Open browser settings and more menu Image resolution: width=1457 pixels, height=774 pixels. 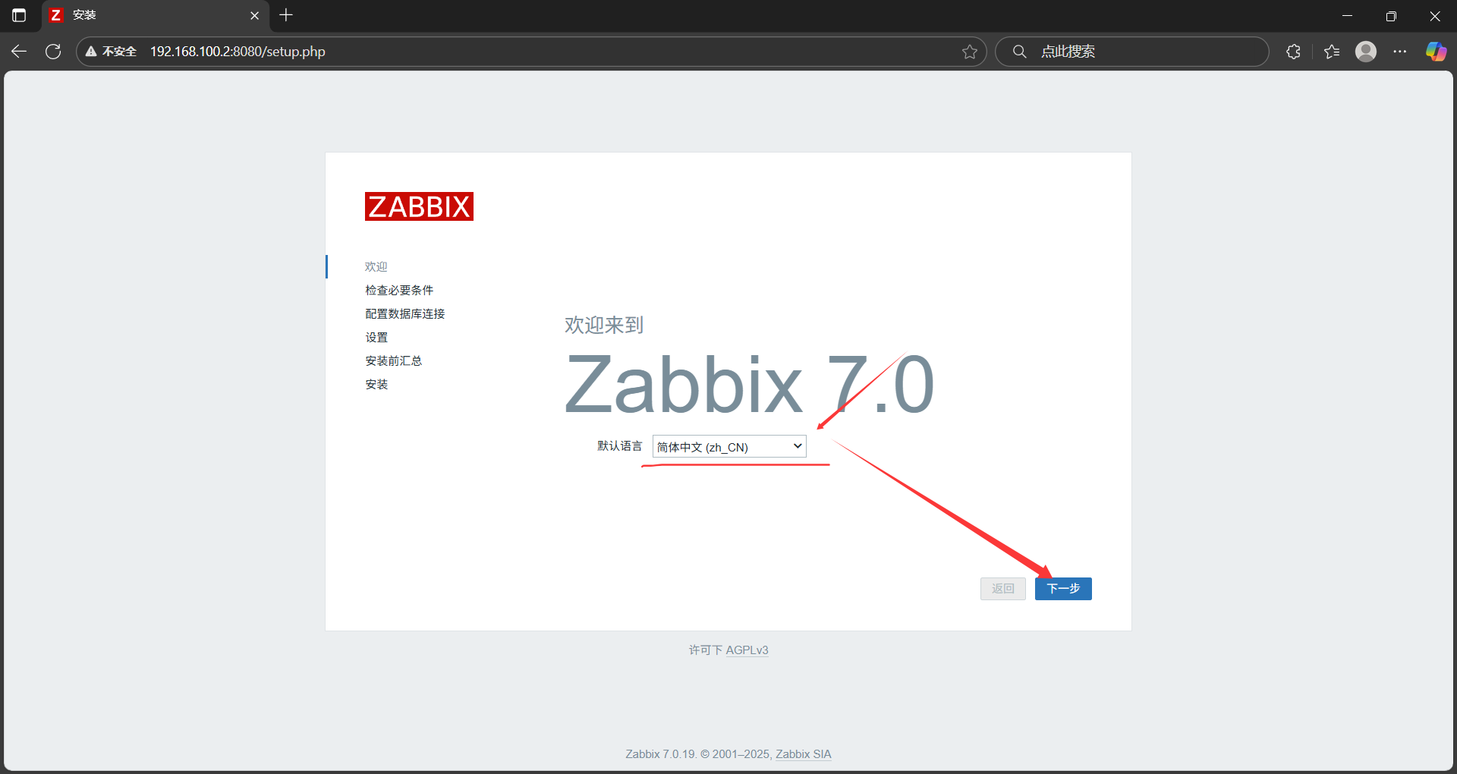[x=1400, y=52]
